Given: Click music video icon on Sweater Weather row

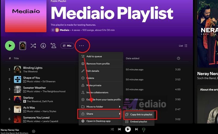Looking at the screenshot, I should 25,91.
